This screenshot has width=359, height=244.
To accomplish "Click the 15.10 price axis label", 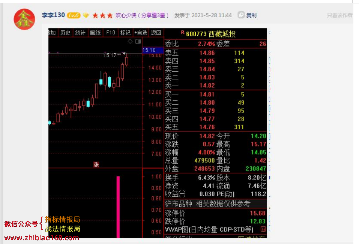I will pyautogui.click(x=153, y=50).
